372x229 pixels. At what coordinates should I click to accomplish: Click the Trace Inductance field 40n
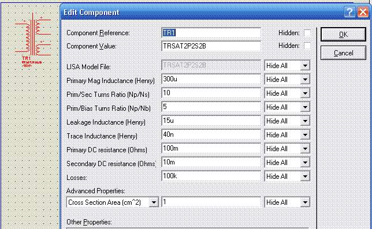(x=211, y=134)
